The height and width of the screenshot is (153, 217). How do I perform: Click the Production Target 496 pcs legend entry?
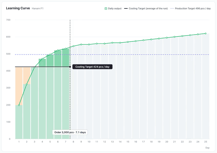(x=190, y=8)
